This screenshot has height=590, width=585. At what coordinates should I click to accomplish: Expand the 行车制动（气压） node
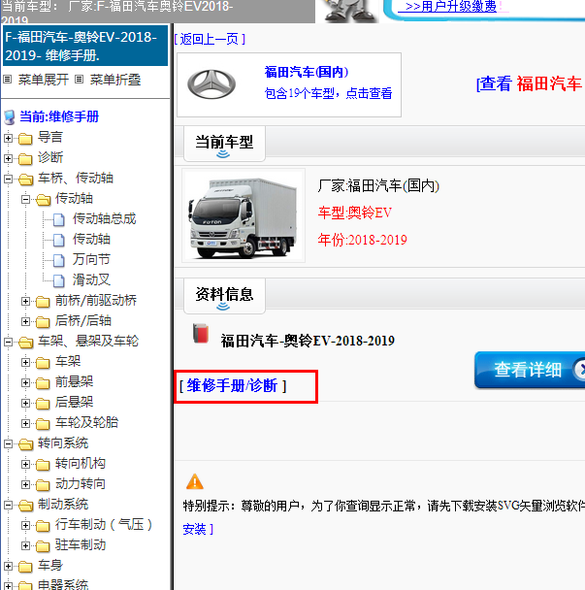coord(25,525)
